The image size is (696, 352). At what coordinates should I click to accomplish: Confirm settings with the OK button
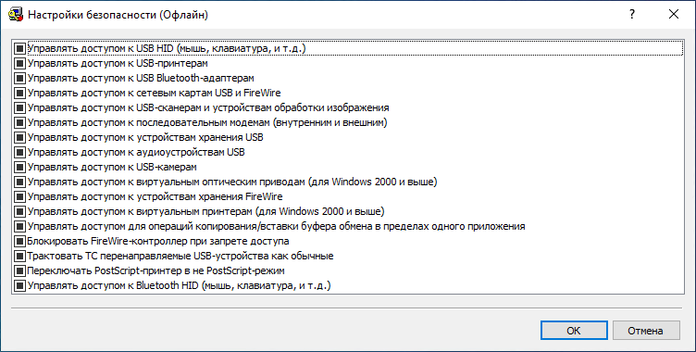click(574, 331)
